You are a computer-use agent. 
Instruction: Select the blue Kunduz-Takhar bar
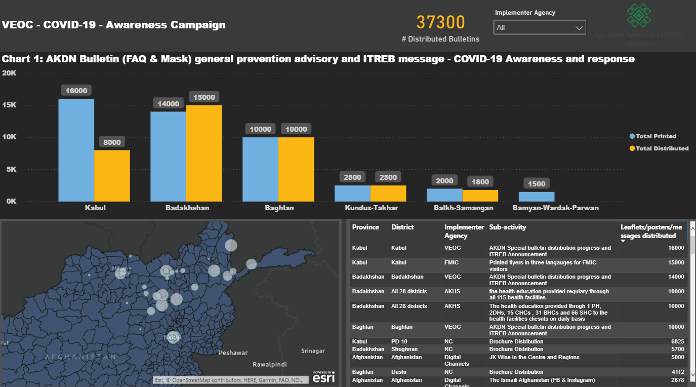coord(352,193)
